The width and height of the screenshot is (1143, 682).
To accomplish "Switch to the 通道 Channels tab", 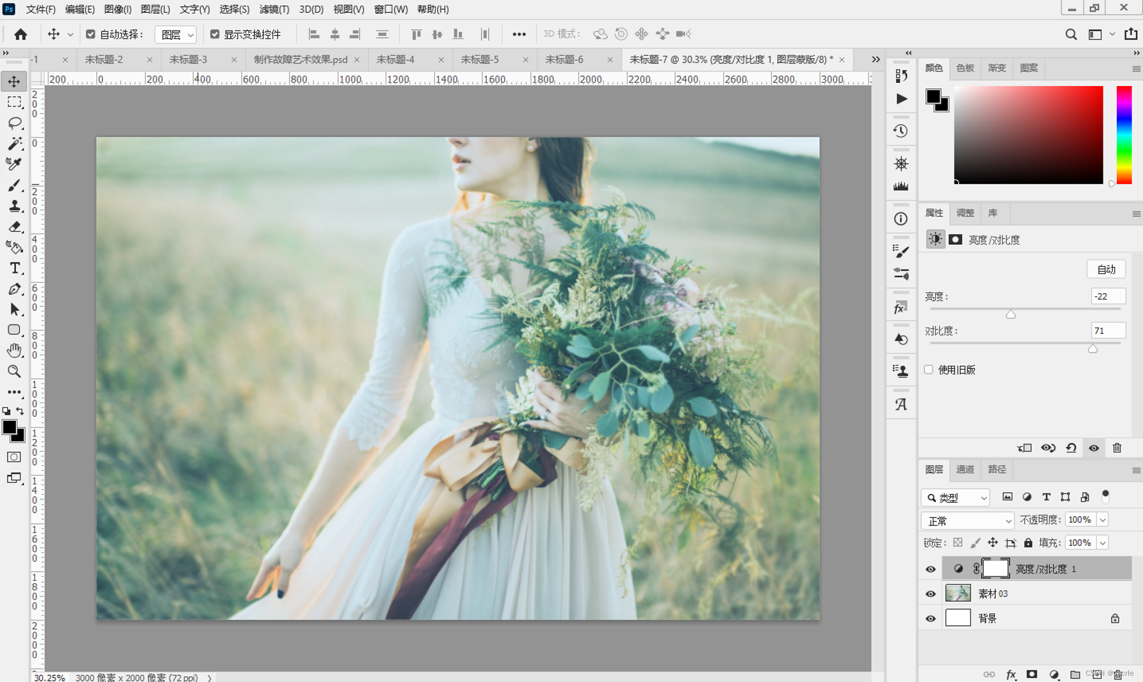I will click(965, 470).
